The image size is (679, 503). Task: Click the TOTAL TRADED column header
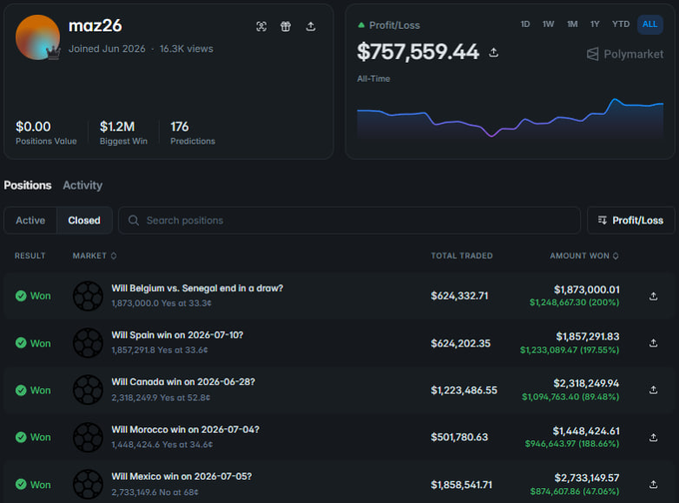[x=461, y=255]
